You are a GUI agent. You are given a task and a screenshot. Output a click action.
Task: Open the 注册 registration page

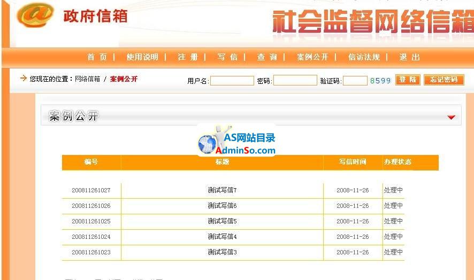[188, 57]
